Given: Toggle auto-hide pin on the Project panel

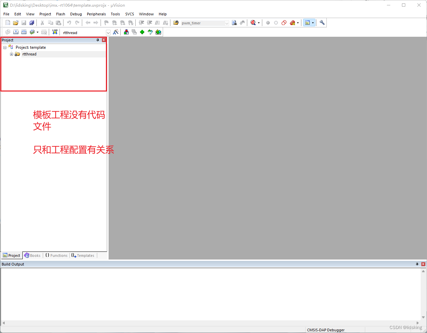Looking at the screenshot, I should pyautogui.click(x=98, y=40).
